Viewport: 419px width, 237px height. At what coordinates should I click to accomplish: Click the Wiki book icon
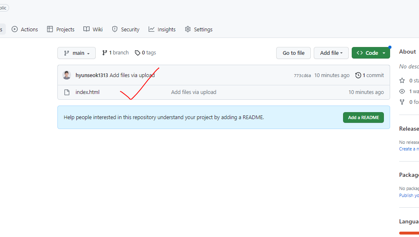pyautogui.click(x=86, y=29)
